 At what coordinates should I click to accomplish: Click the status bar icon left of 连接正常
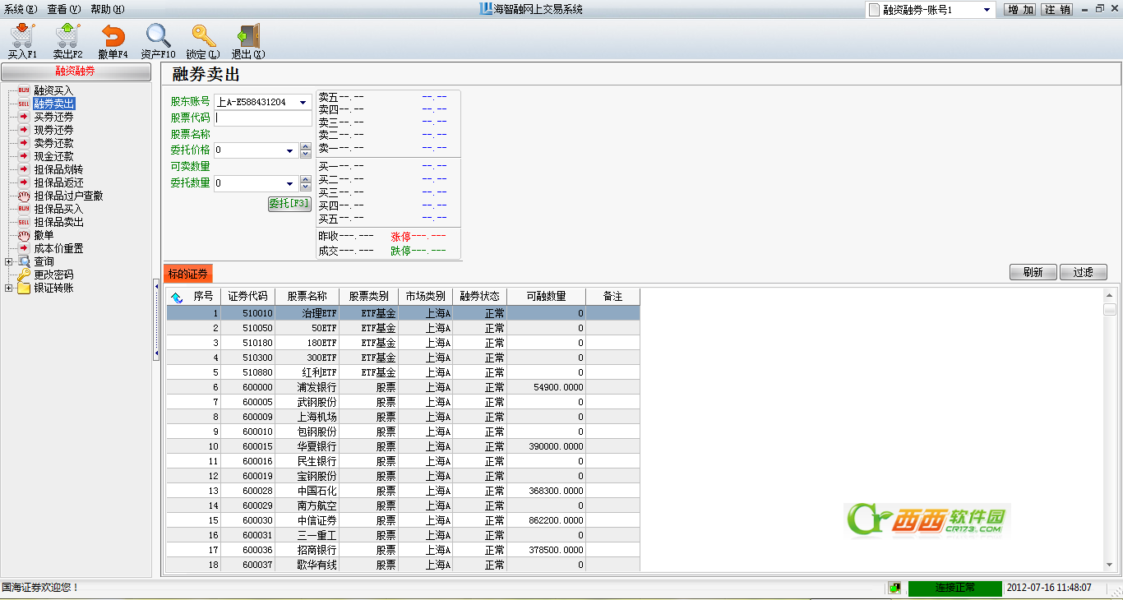click(894, 588)
